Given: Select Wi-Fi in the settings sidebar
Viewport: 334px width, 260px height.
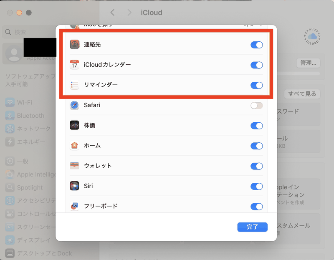Looking at the screenshot, I should pos(25,102).
